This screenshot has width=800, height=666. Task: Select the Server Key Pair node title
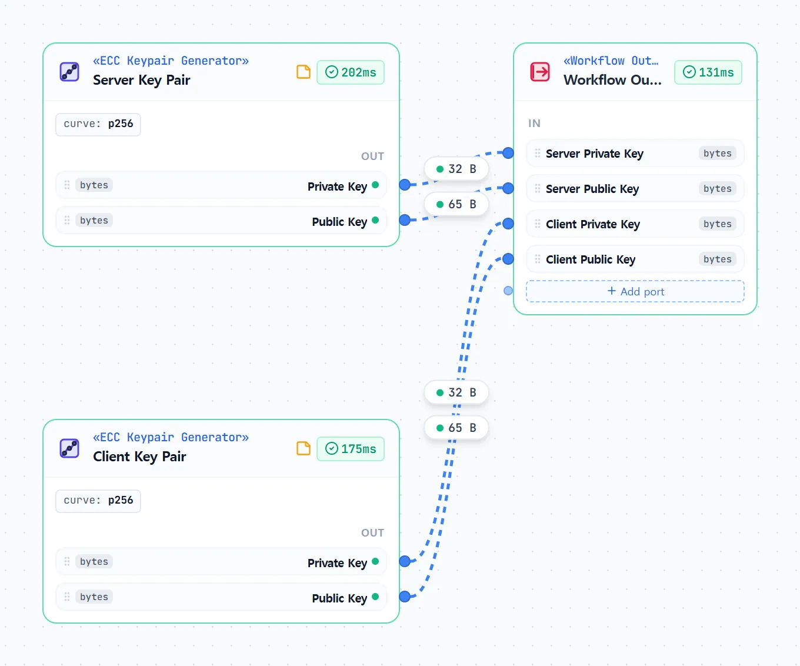(142, 80)
